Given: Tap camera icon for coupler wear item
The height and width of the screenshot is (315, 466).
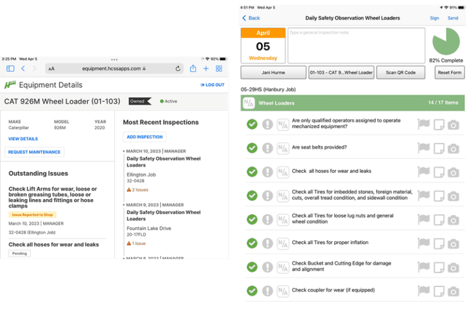Looking at the screenshot, I should coord(453,291).
